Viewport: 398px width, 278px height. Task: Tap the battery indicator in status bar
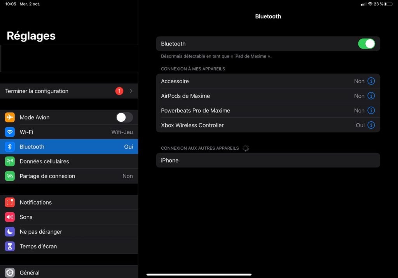point(388,4)
